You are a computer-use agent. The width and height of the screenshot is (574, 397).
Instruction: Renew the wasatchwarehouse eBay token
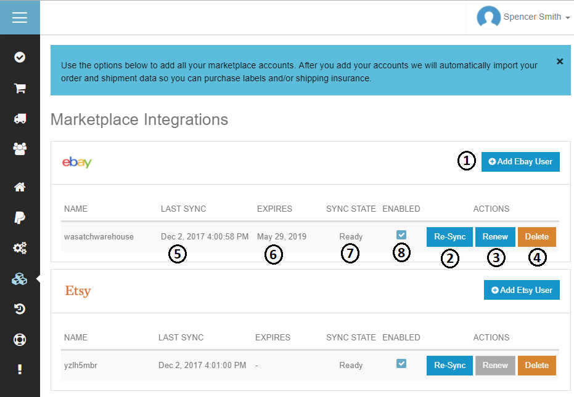click(495, 237)
